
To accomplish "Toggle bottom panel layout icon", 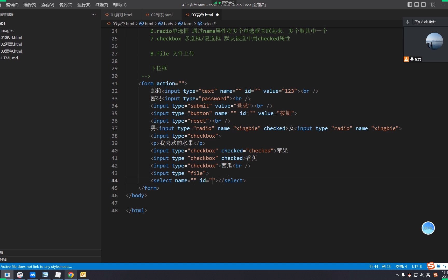I will (x=417, y=5).
